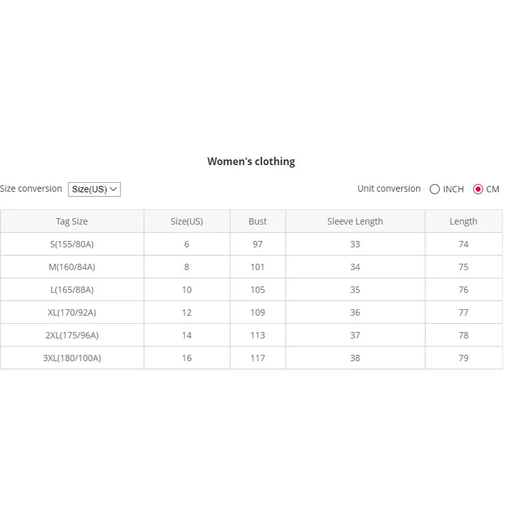
Task: Click the Size(US) column header
Action: coord(187,221)
